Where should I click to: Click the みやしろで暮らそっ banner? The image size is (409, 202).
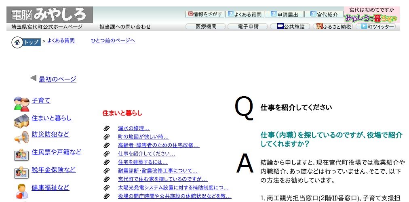[x=371, y=15]
